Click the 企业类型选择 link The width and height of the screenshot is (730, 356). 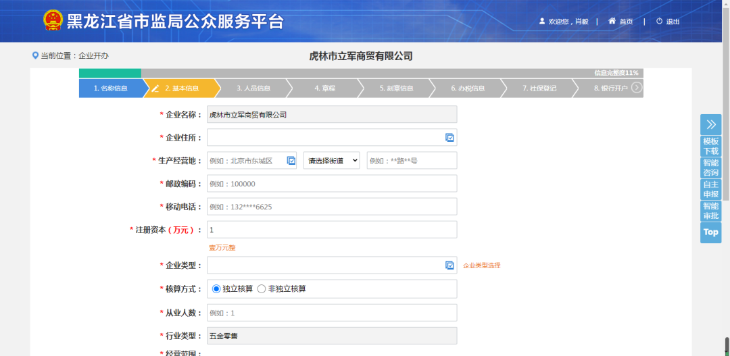pos(482,265)
